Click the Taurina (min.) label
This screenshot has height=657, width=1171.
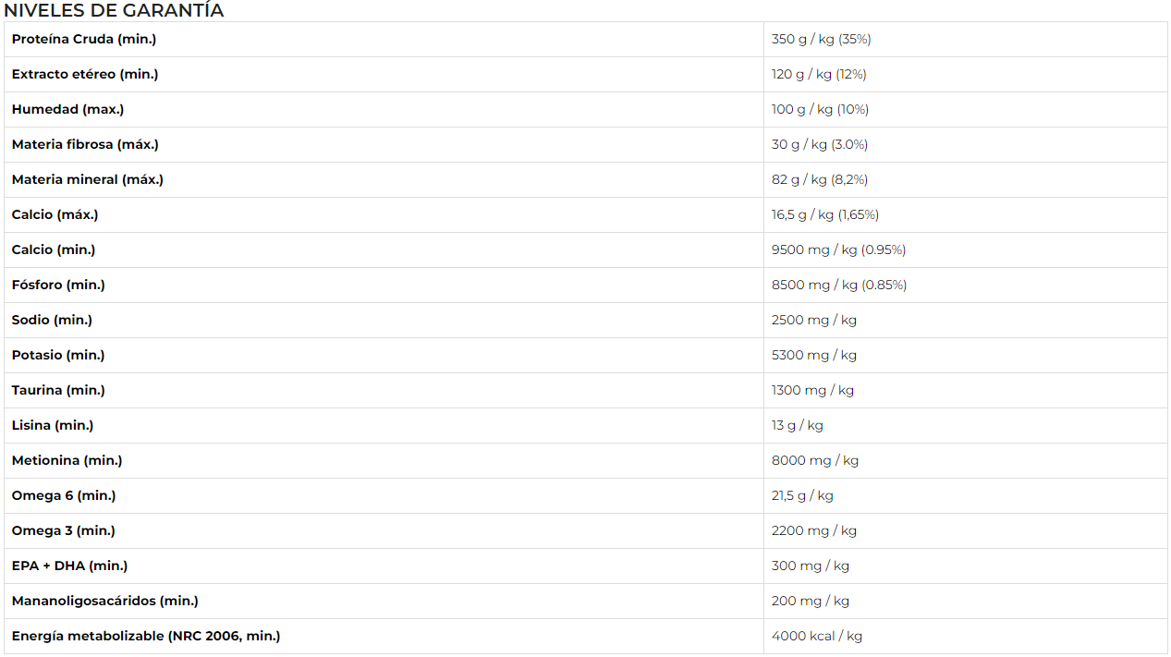click(x=58, y=390)
